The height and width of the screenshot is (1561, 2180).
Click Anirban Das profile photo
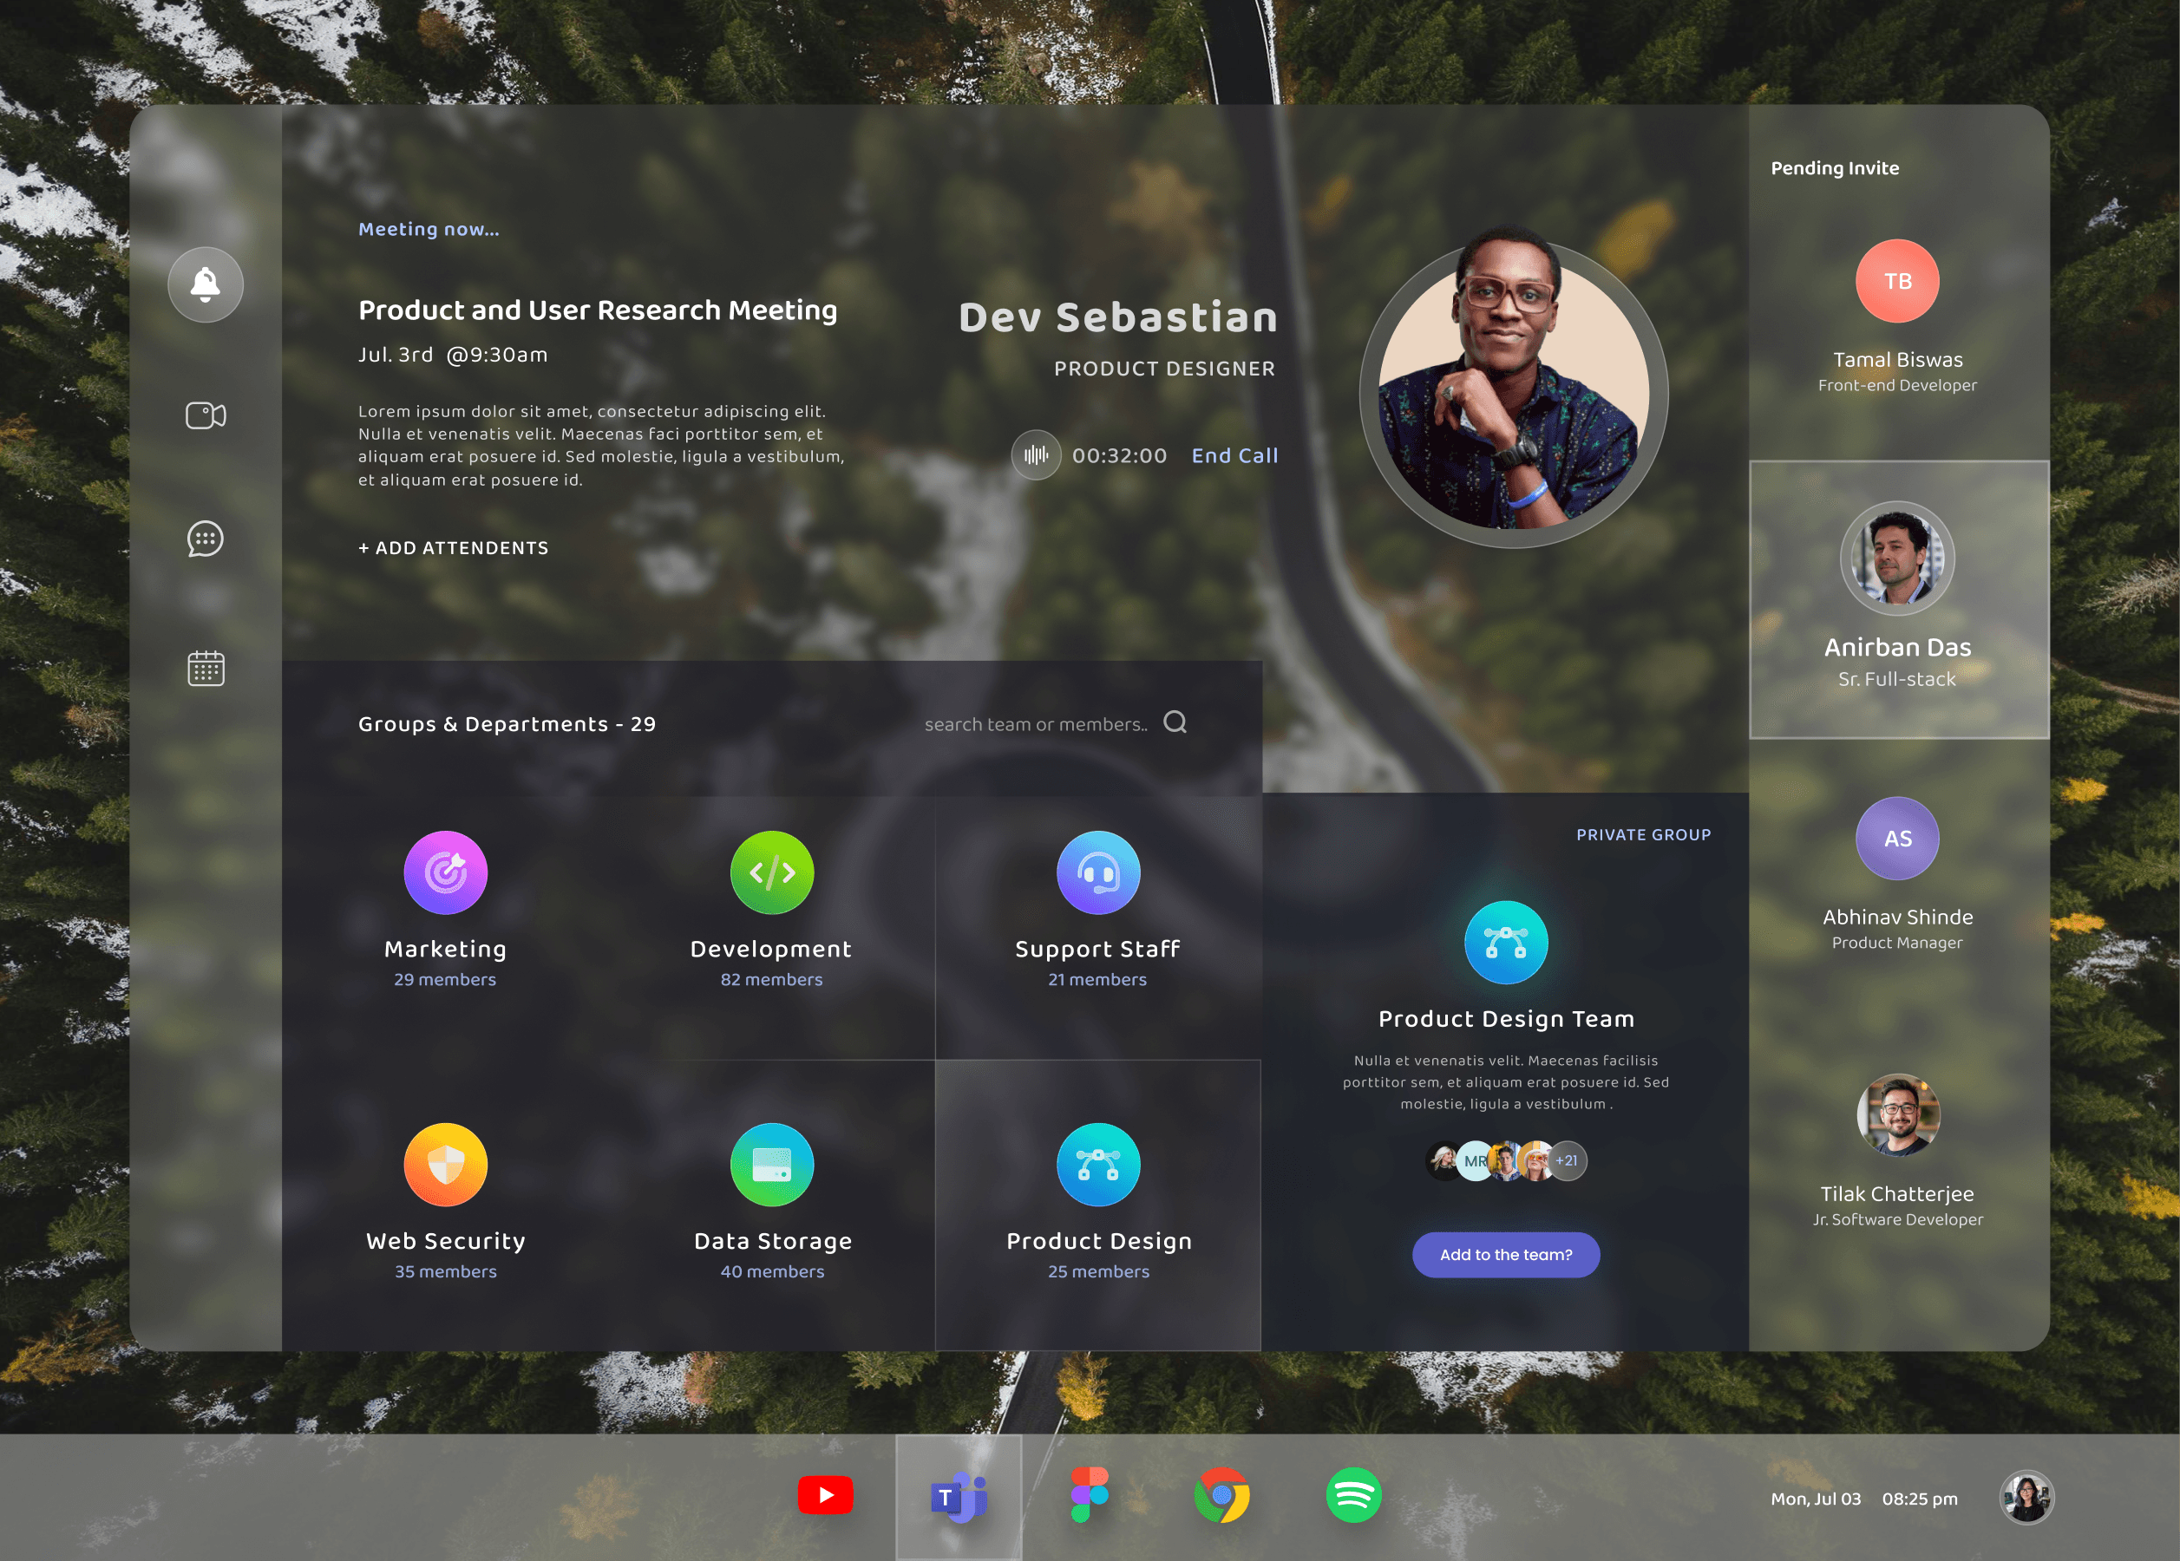point(1896,558)
